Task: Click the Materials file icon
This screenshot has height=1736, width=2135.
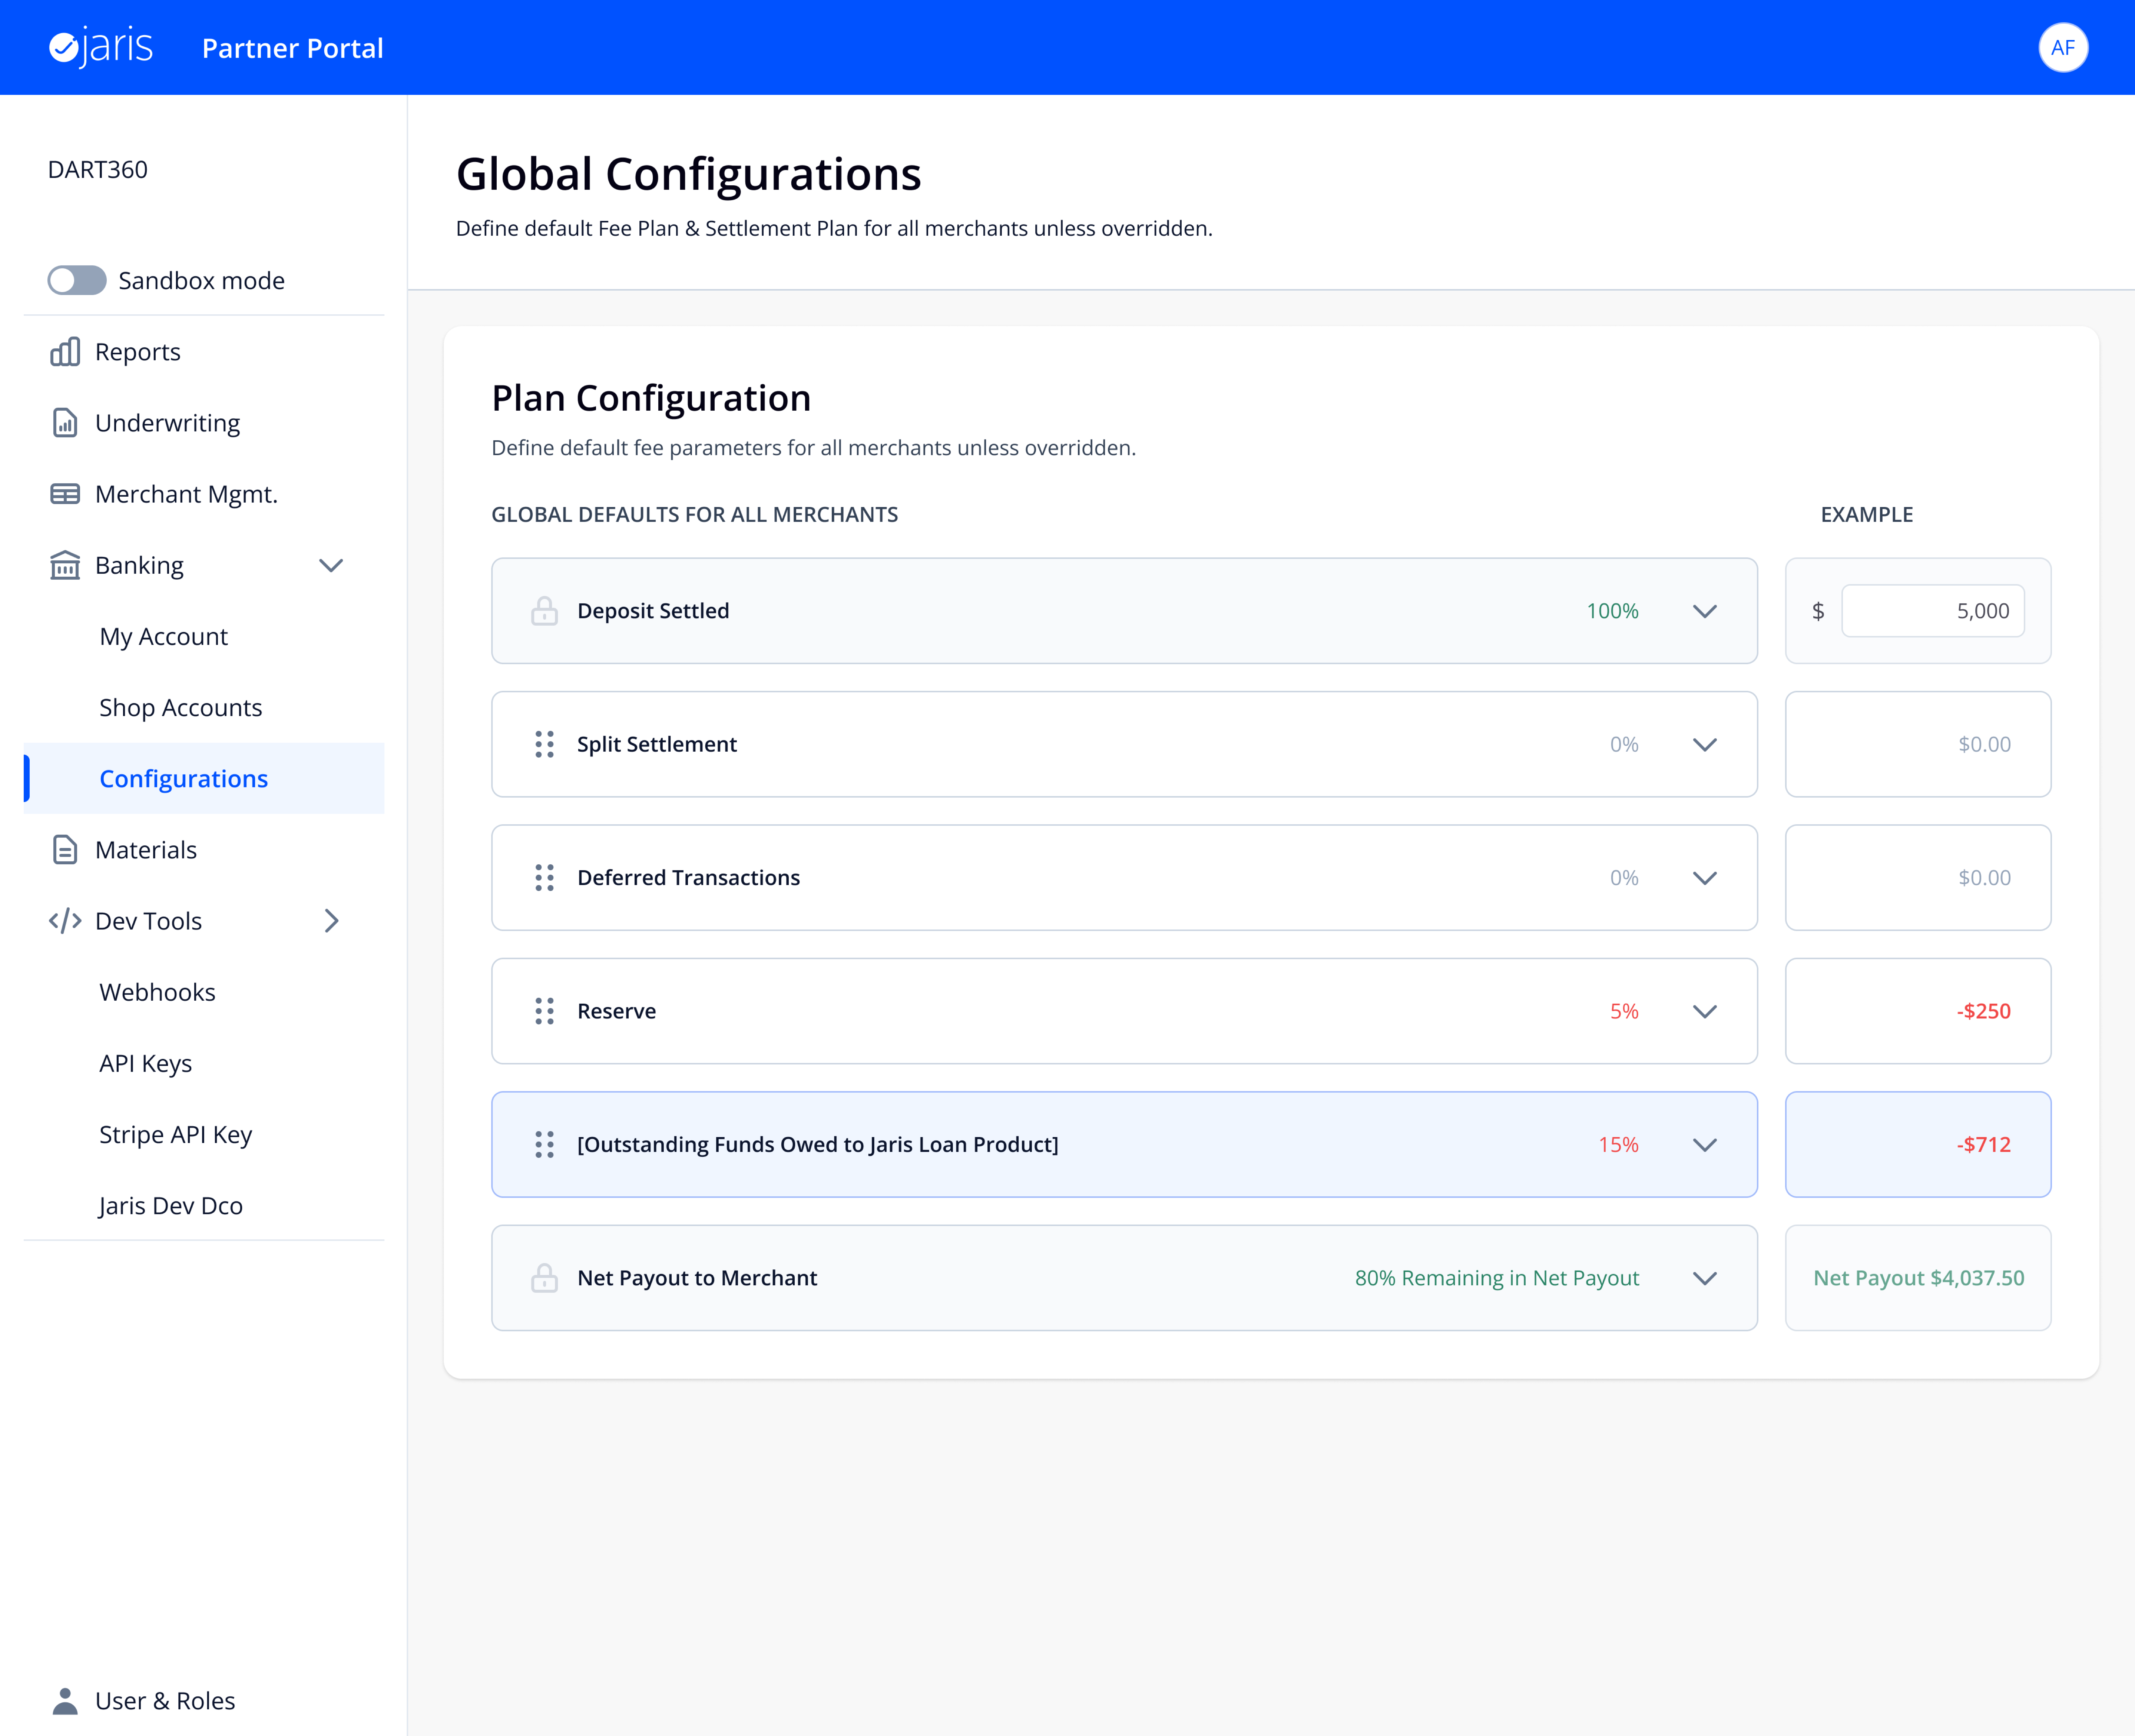Action: pyautogui.click(x=65, y=850)
